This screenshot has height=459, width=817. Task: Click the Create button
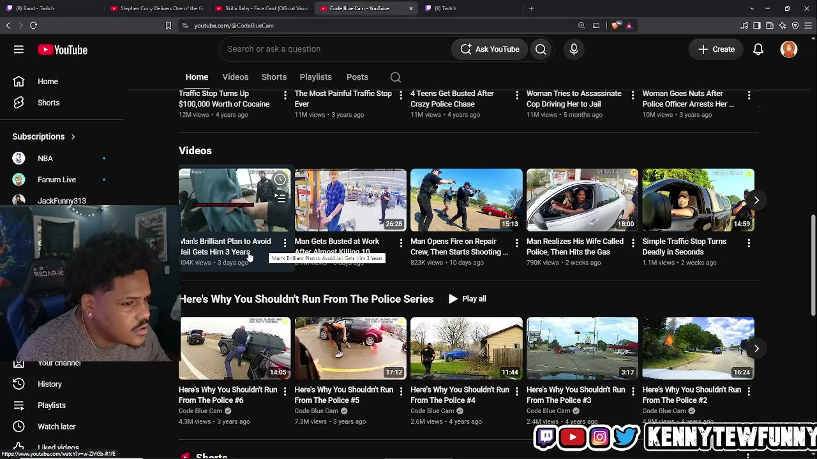(x=716, y=49)
